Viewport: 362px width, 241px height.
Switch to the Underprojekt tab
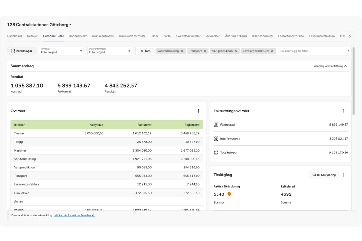(78, 36)
